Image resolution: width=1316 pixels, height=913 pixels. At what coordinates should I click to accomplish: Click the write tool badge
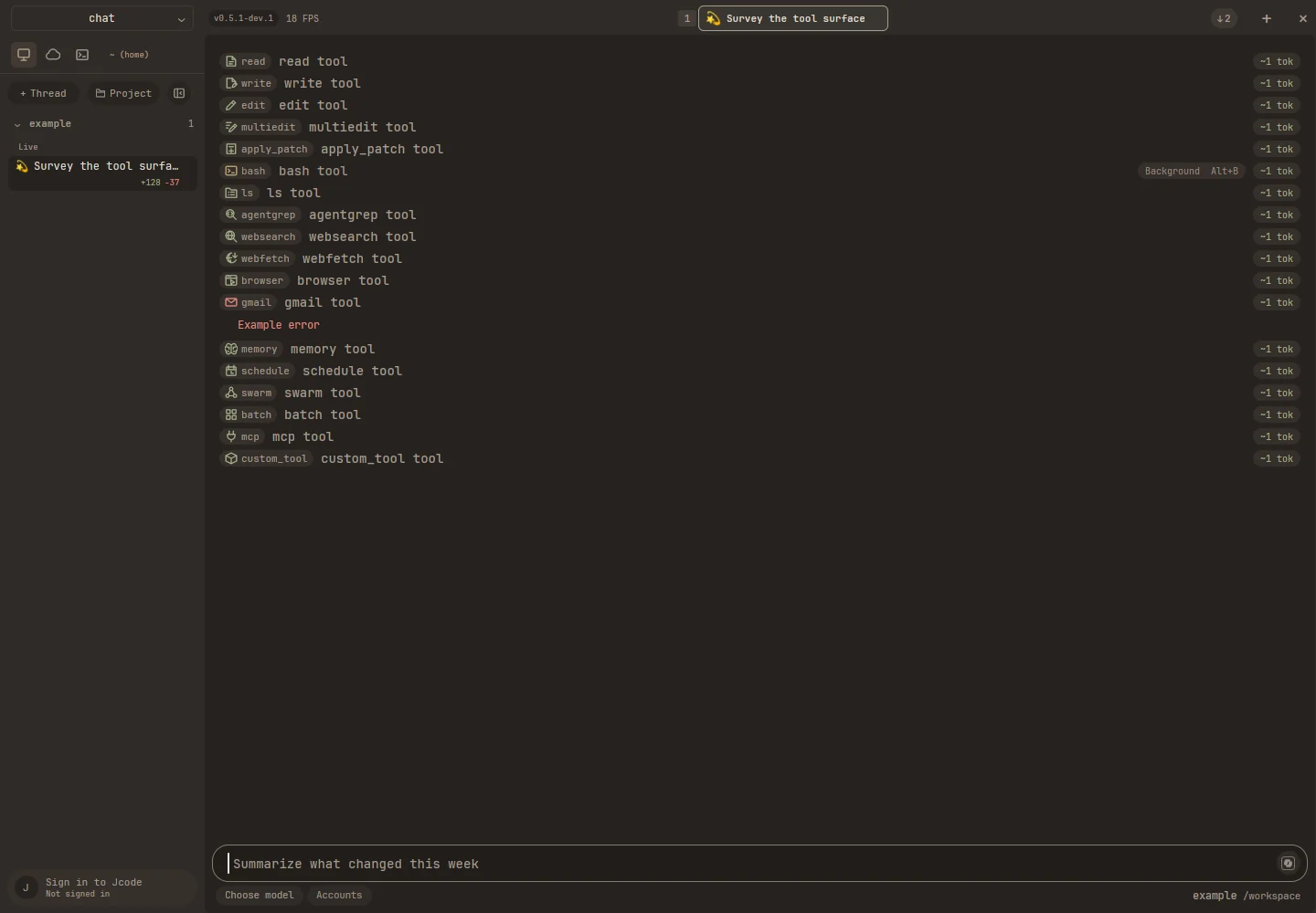pos(248,83)
